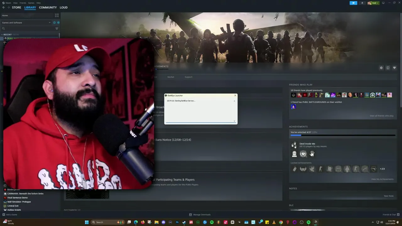
Task: Show the +23 more locked achievements
Action: pos(382,169)
